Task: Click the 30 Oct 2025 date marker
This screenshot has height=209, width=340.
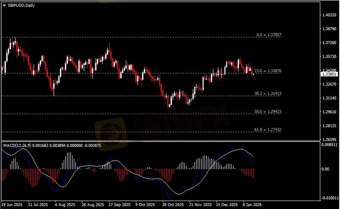Action: pos(172,205)
